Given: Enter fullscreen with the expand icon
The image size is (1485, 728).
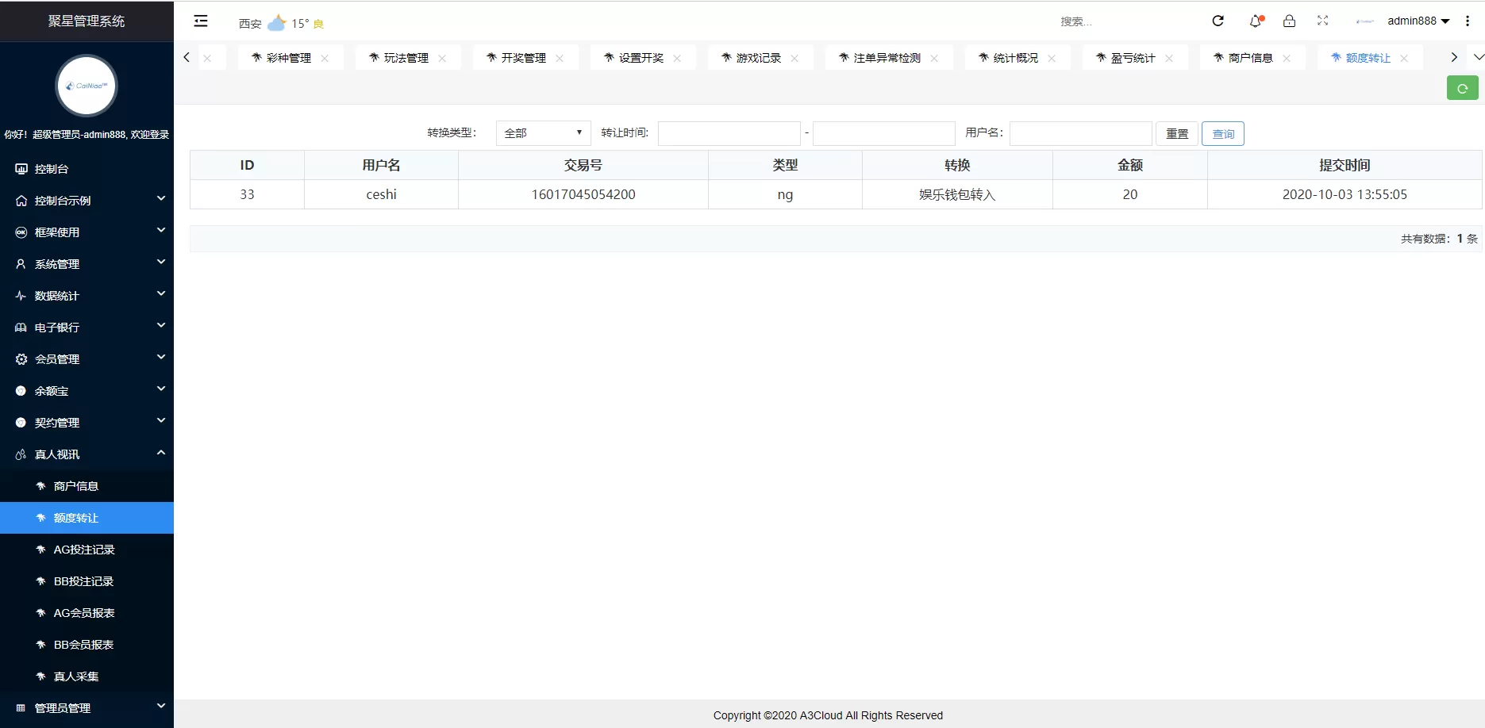Looking at the screenshot, I should click(x=1322, y=21).
